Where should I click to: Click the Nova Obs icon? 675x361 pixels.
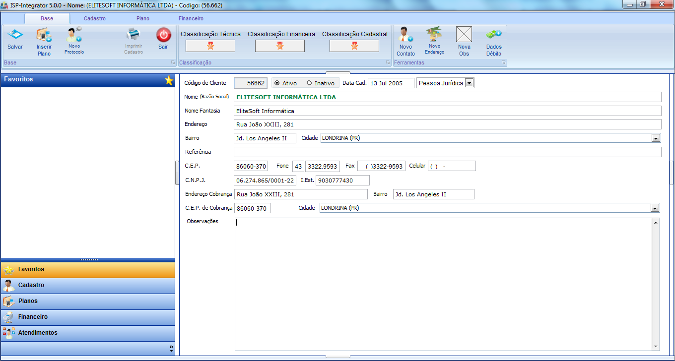(464, 35)
